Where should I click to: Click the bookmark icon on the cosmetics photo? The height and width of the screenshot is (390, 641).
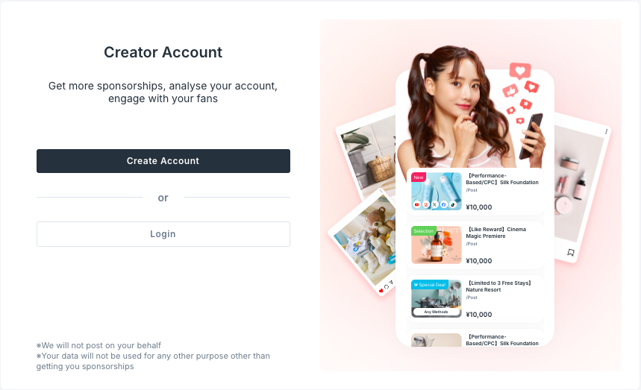click(x=571, y=252)
